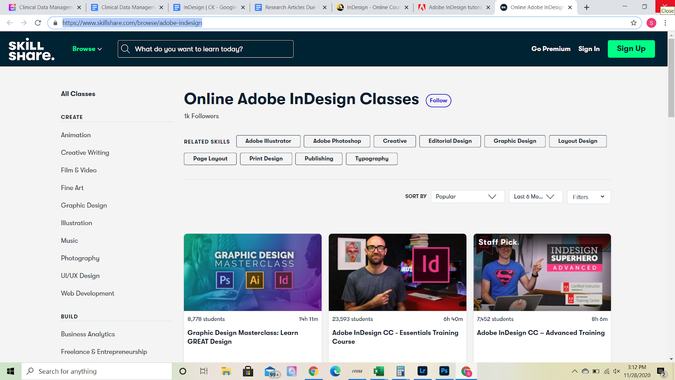This screenshot has width=675, height=380.
Task: Toggle Follow for Adobe InDesign classes
Action: pyautogui.click(x=438, y=100)
